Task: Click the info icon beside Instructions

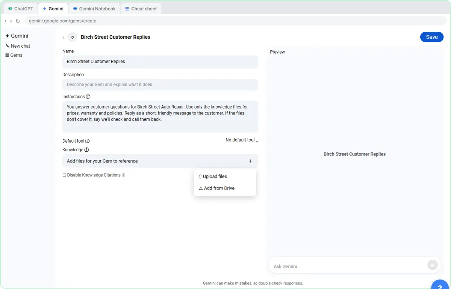Action: pyautogui.click(x=88, y=97)
